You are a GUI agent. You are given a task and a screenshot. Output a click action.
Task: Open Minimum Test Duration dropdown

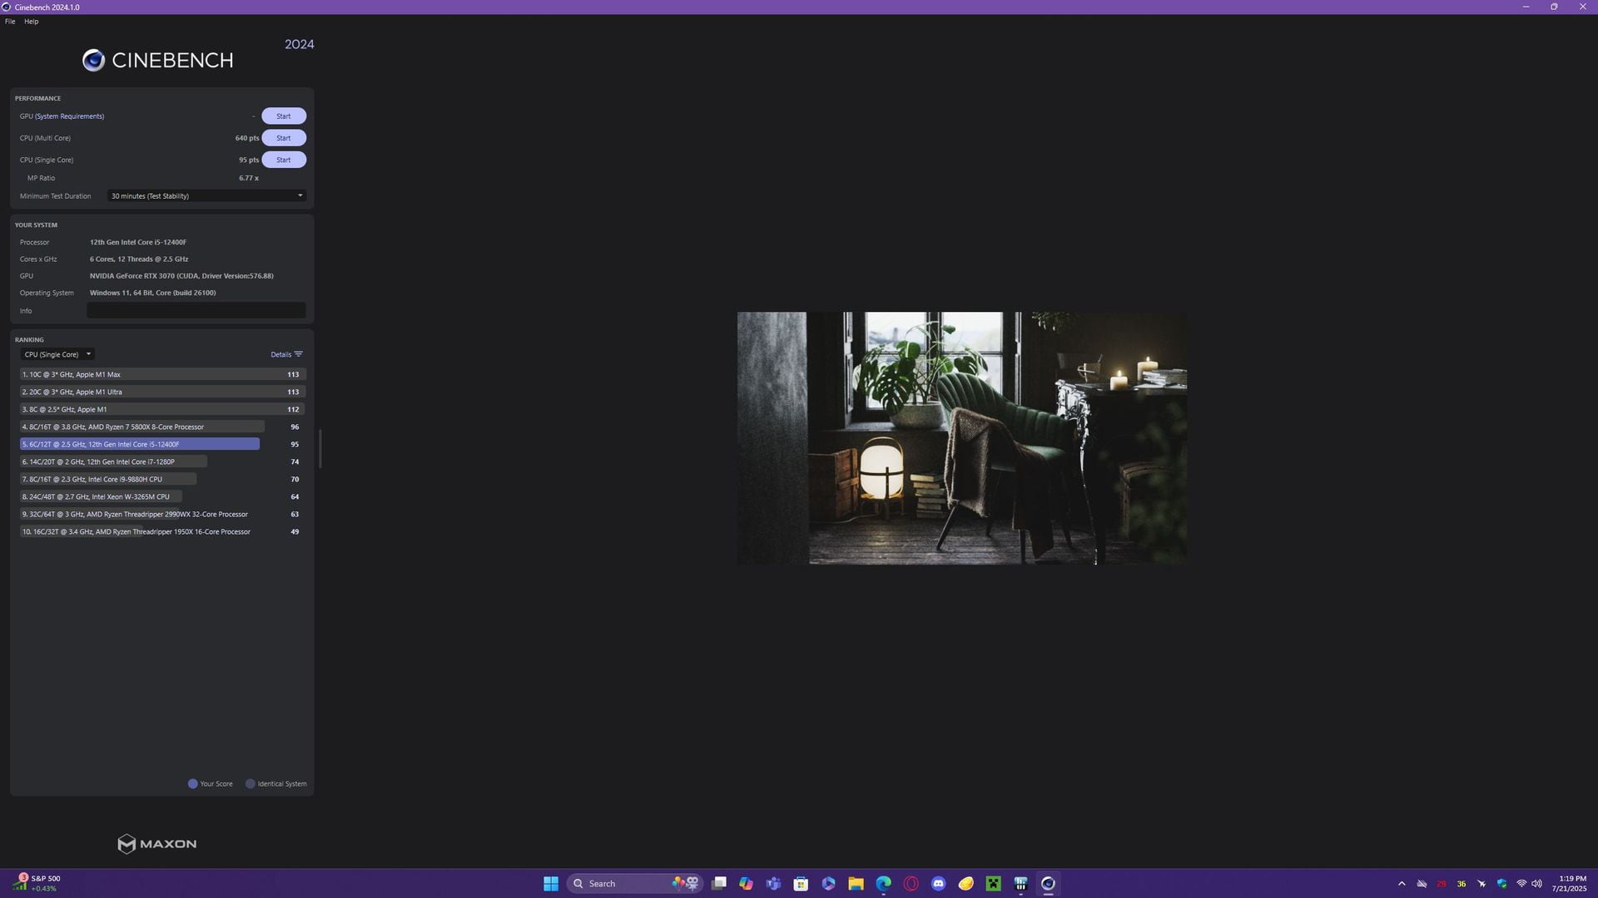click(206, 196)
